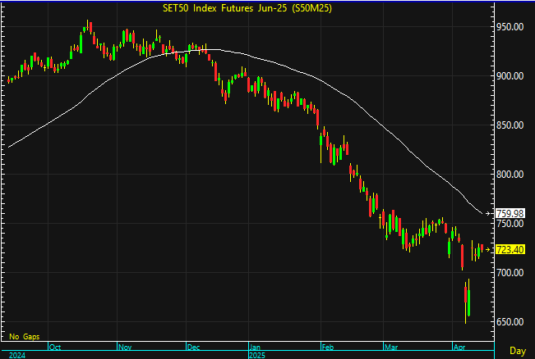
Task: Click the Jan month on time axis
Action: (255, 347)
